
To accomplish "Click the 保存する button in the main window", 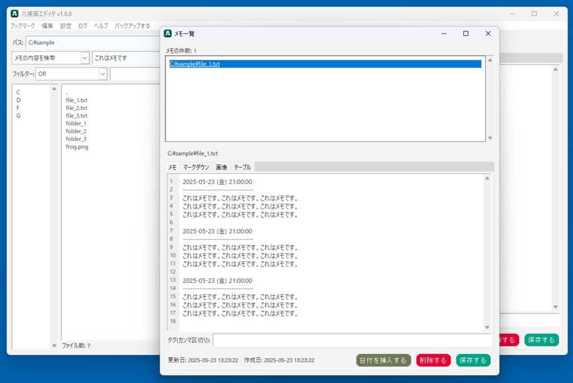I will click(541, 340).
